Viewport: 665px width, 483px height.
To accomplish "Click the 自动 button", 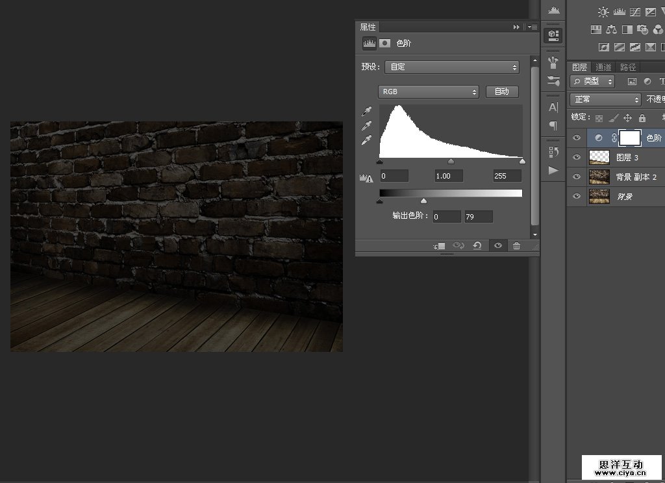I will tap(502, 92).
